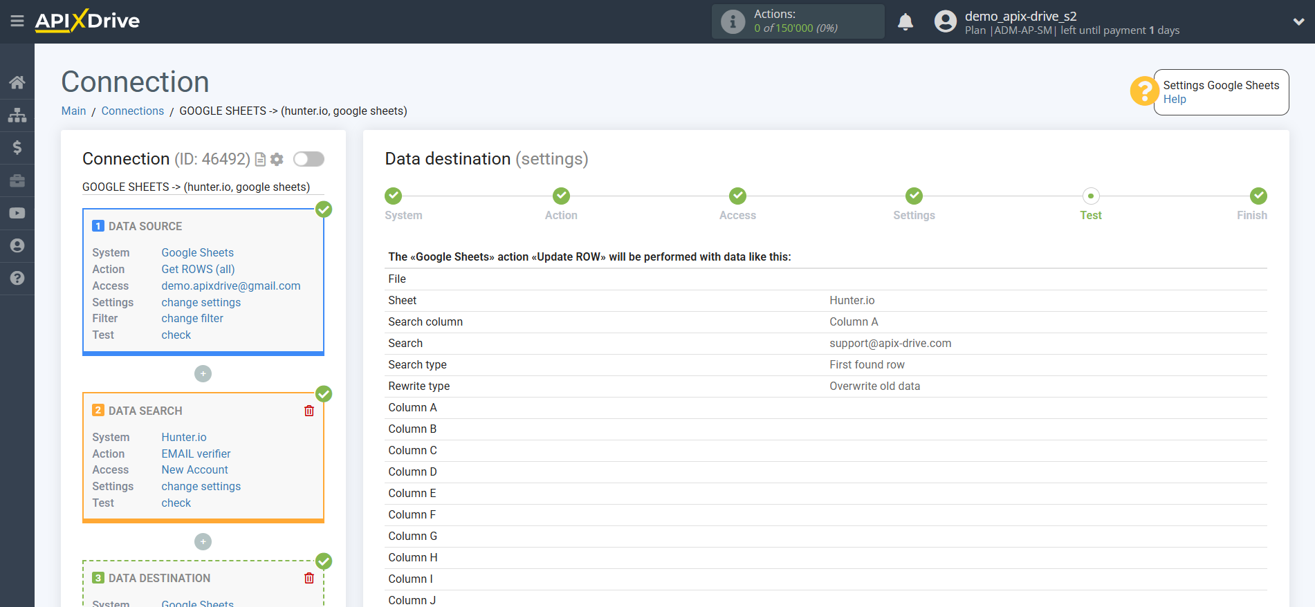Image resolution: width=1315 pixels, height=607 pixels.
Task: Click the Data Source block header
Action: pyautogui.click(x=145, y=227)
